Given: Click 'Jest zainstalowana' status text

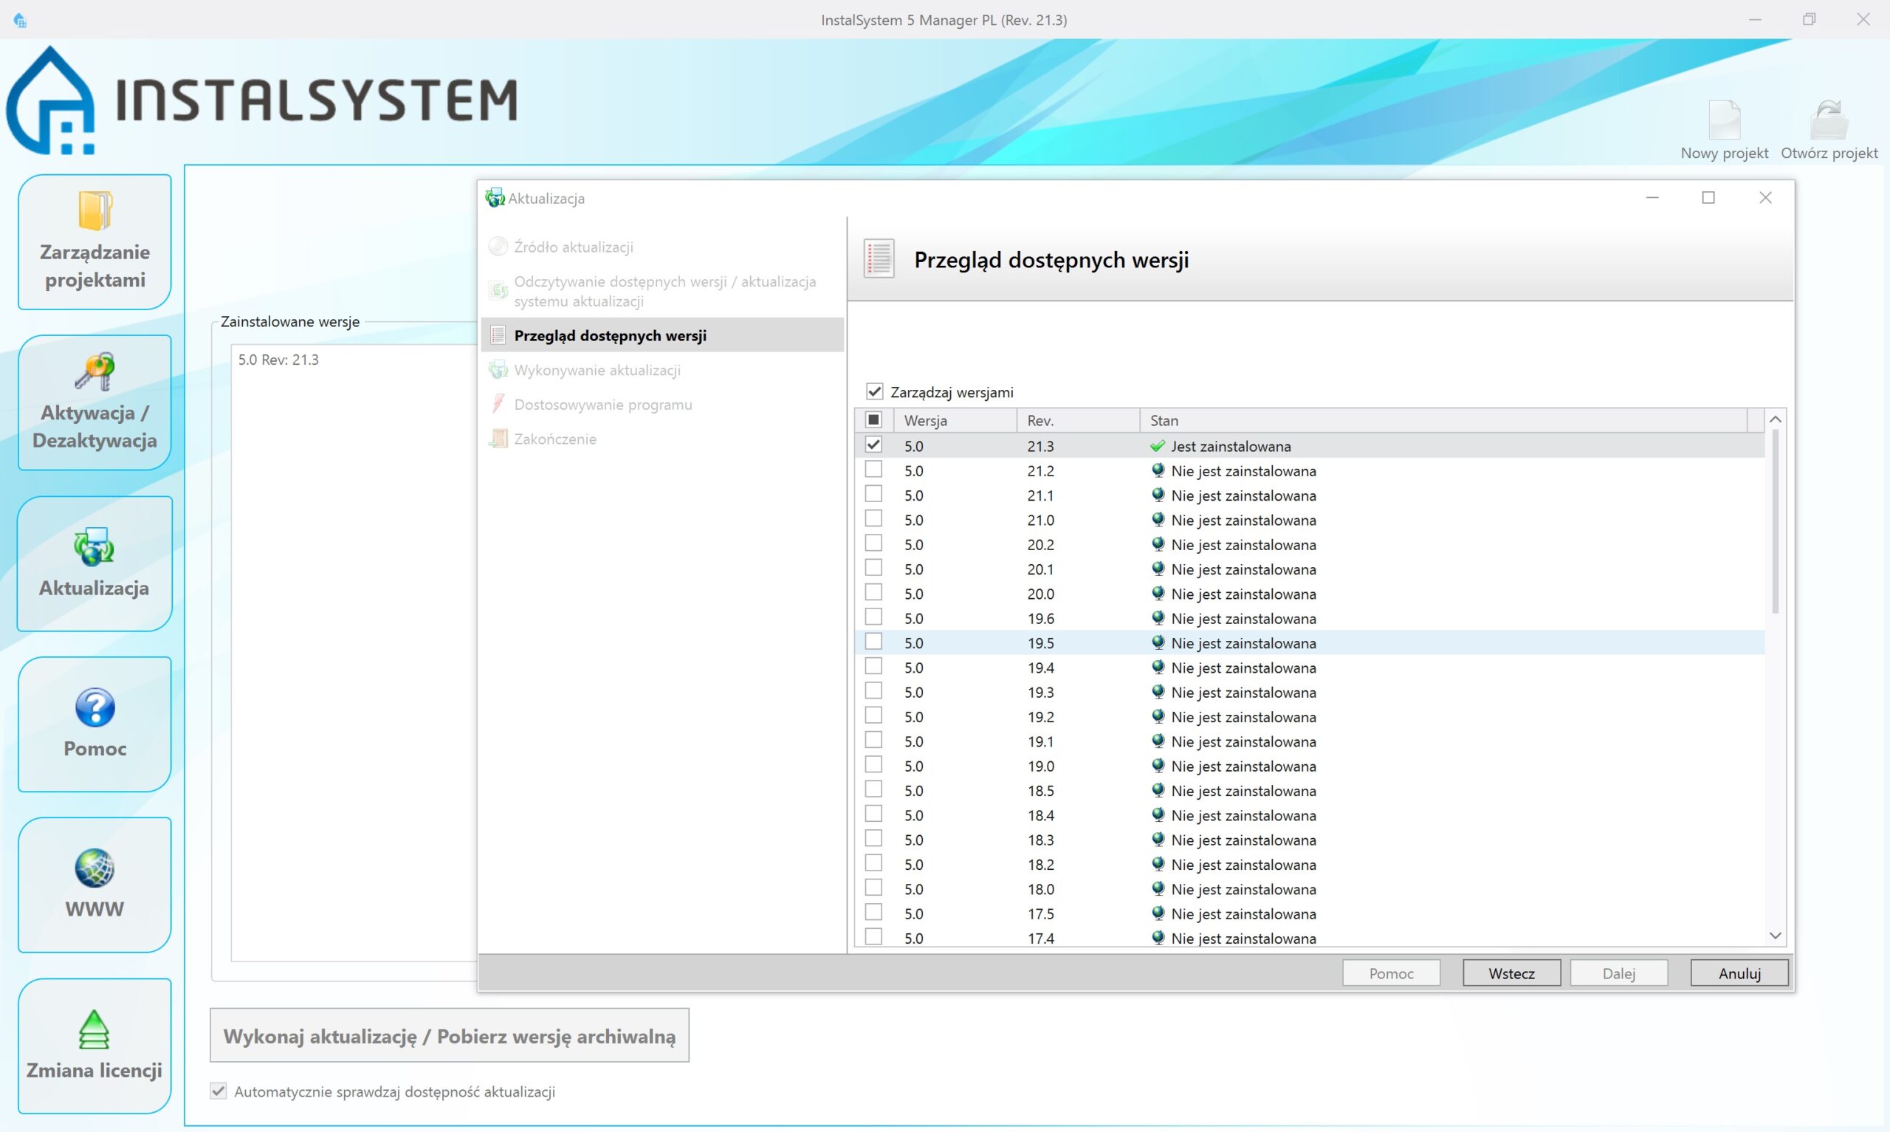Looking at the screenshot, I should point(1231,446).
